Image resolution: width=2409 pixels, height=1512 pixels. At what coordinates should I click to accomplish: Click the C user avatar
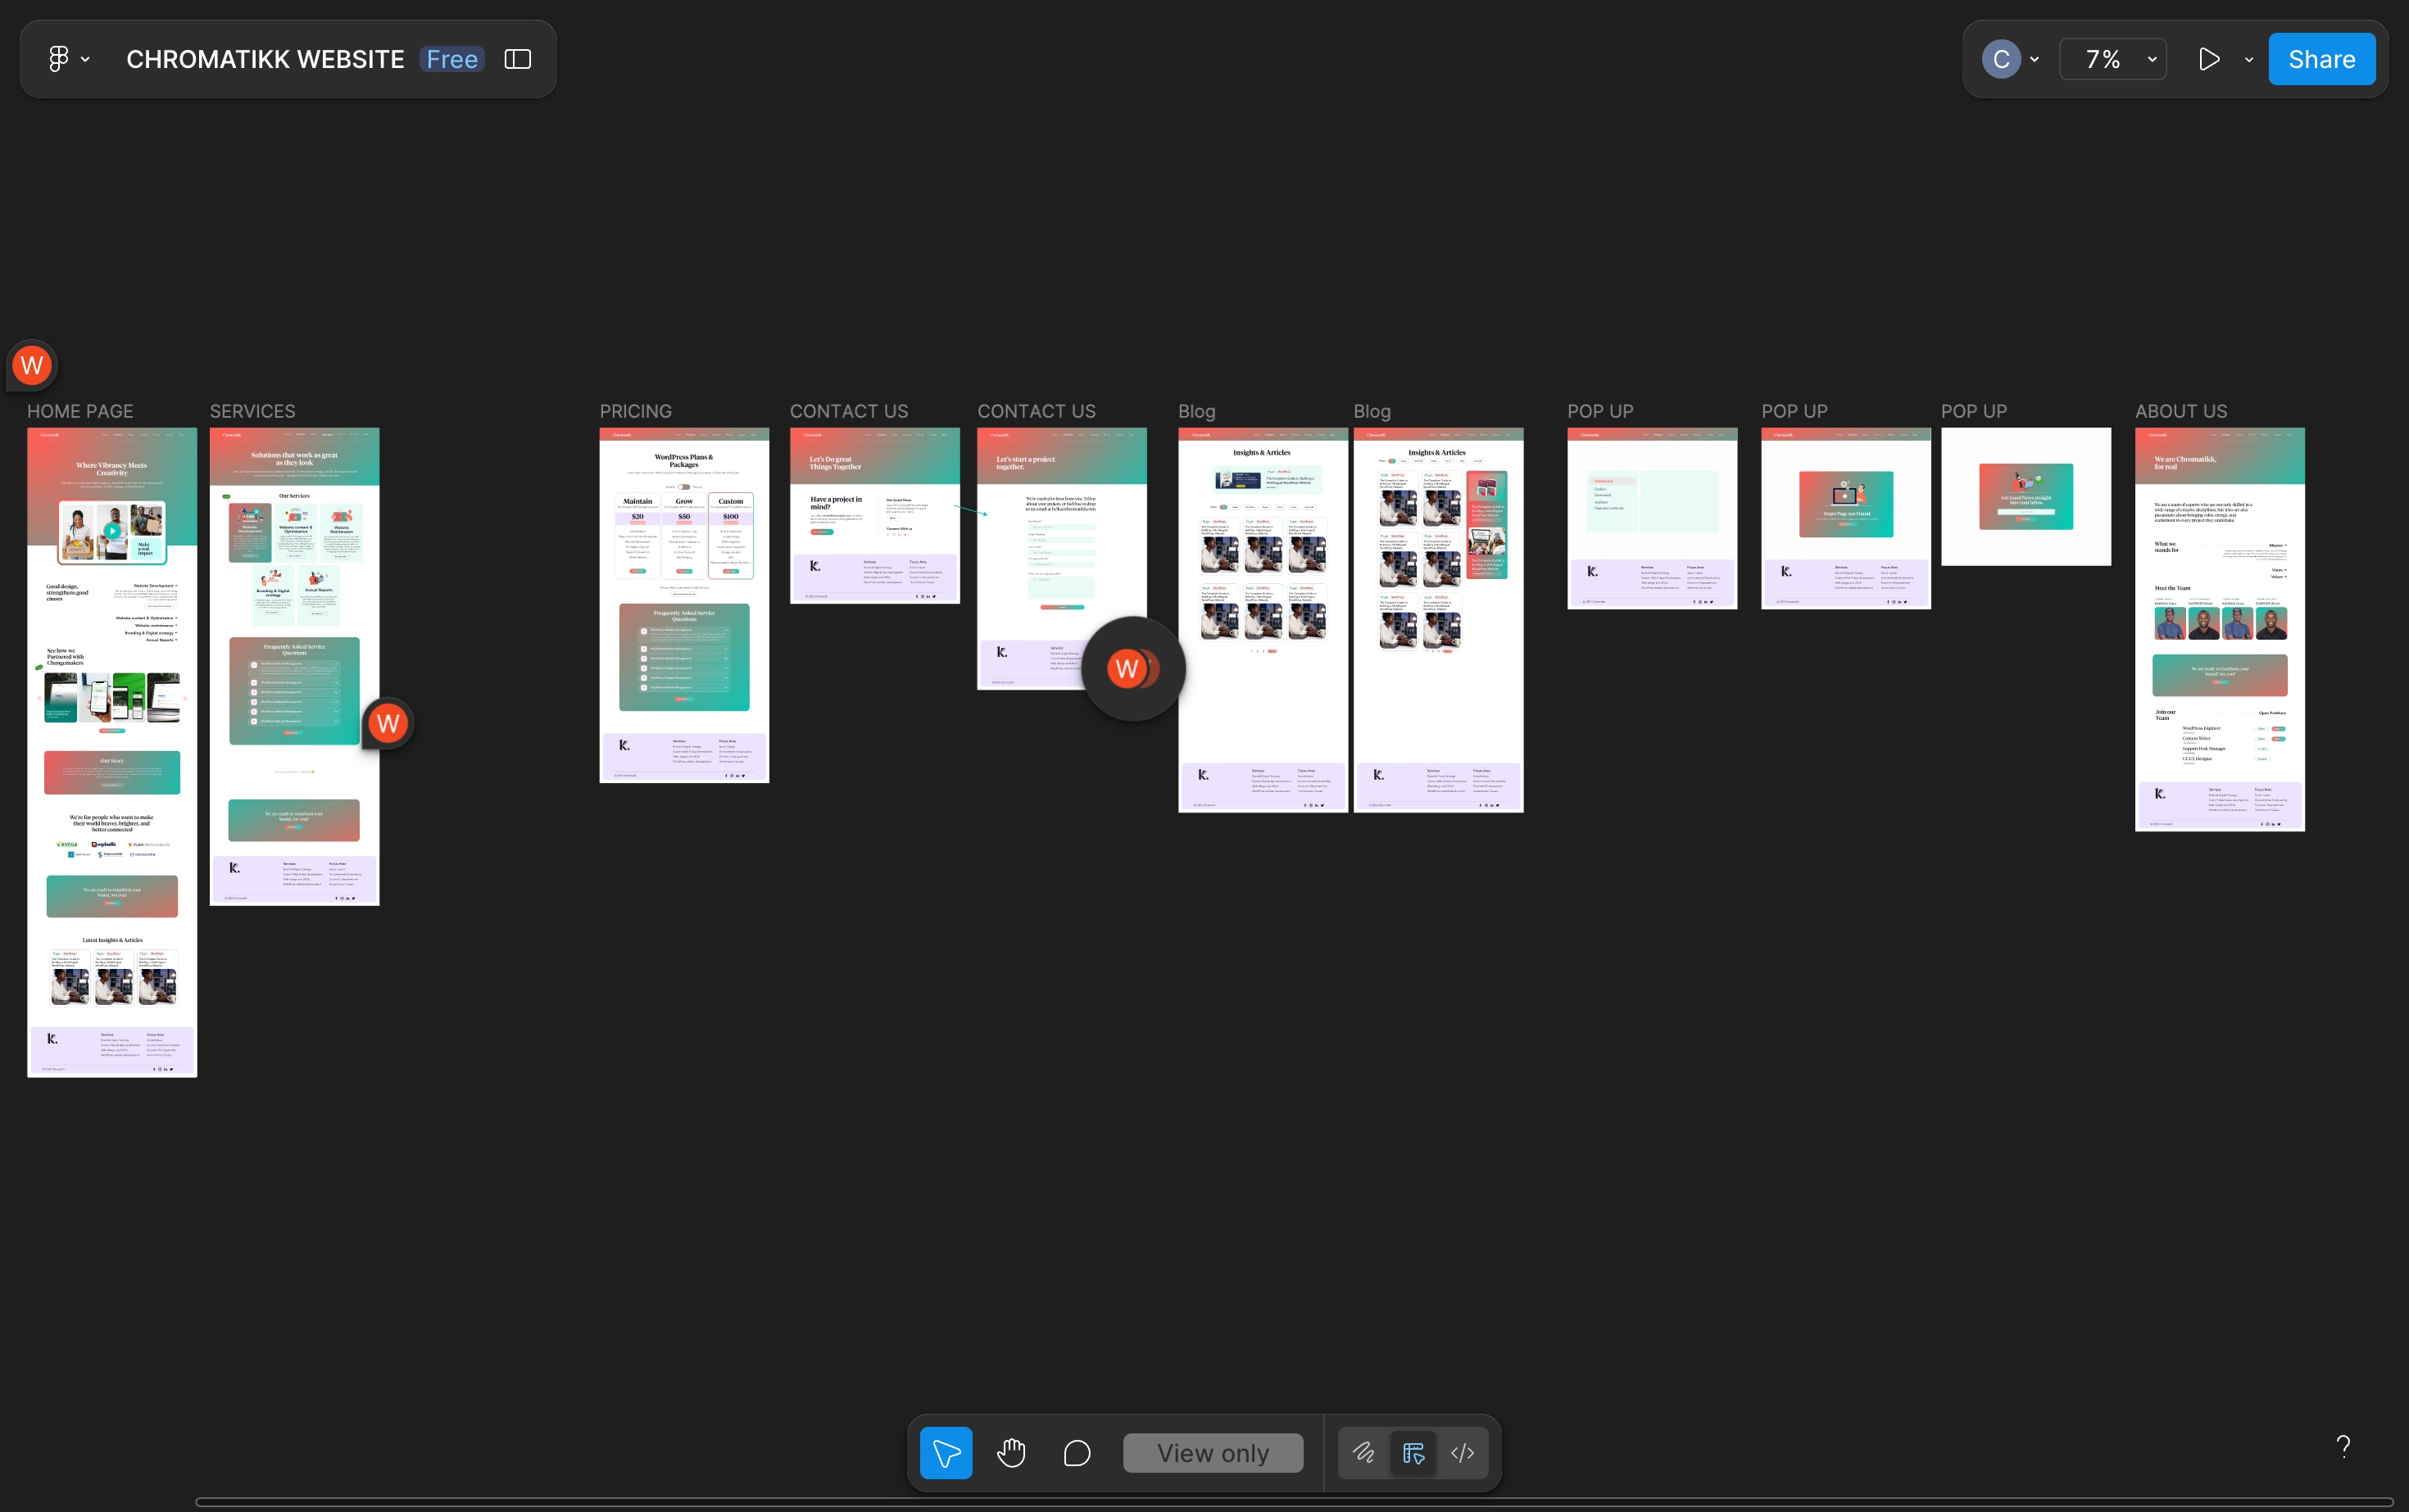[x=2000, y=58]
